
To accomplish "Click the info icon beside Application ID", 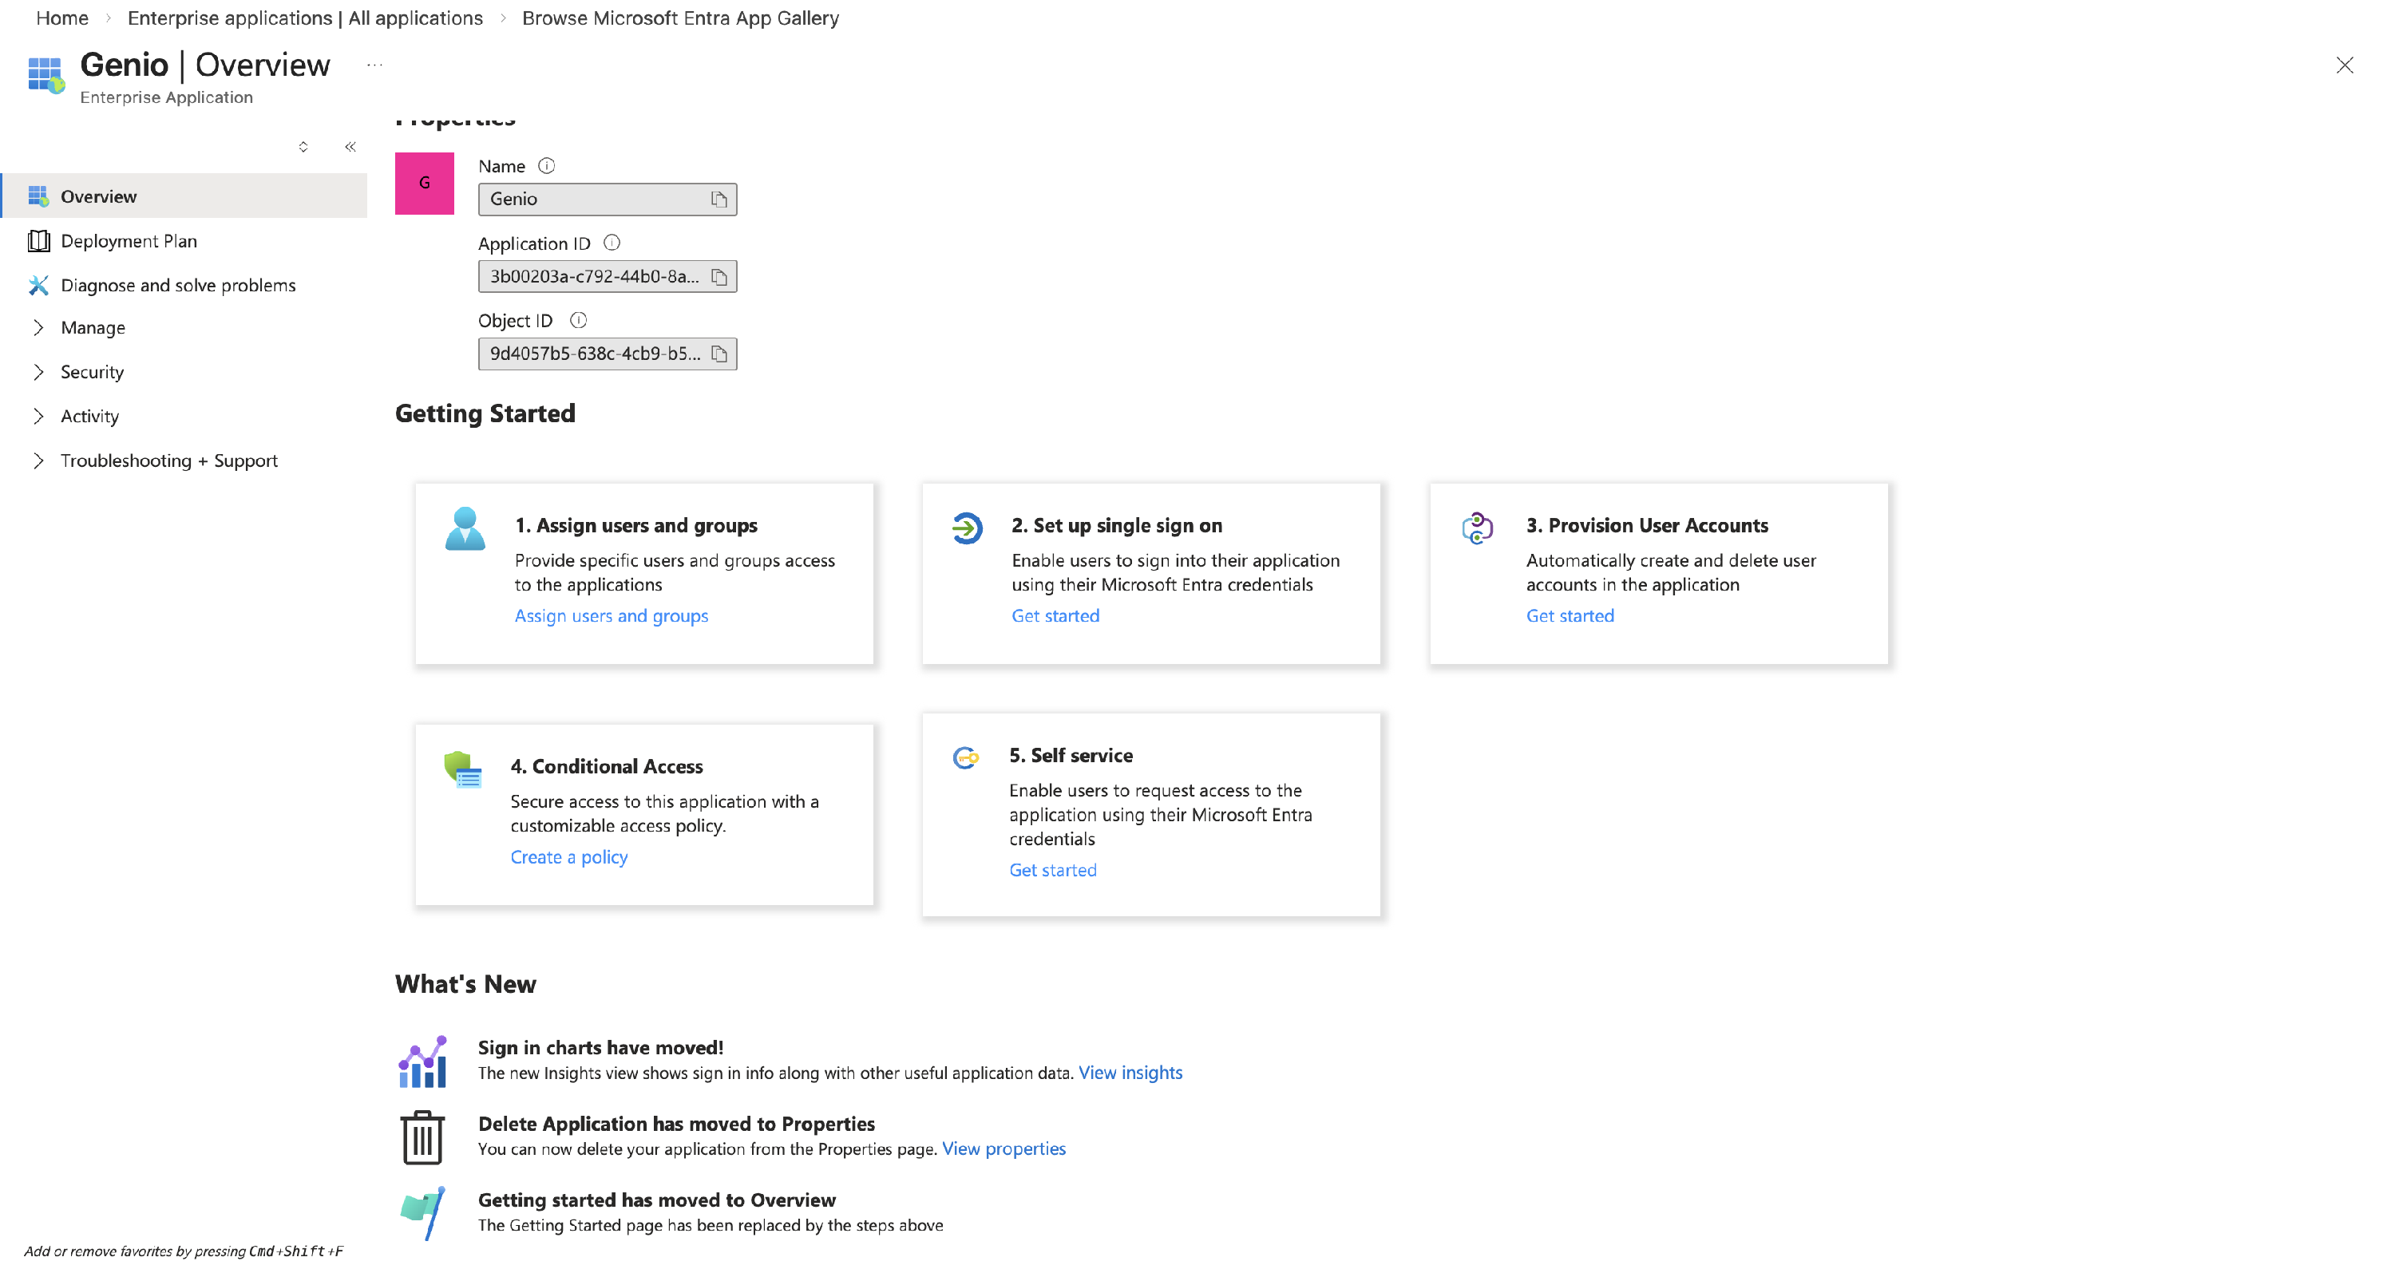I will click(x=612, y=243).
